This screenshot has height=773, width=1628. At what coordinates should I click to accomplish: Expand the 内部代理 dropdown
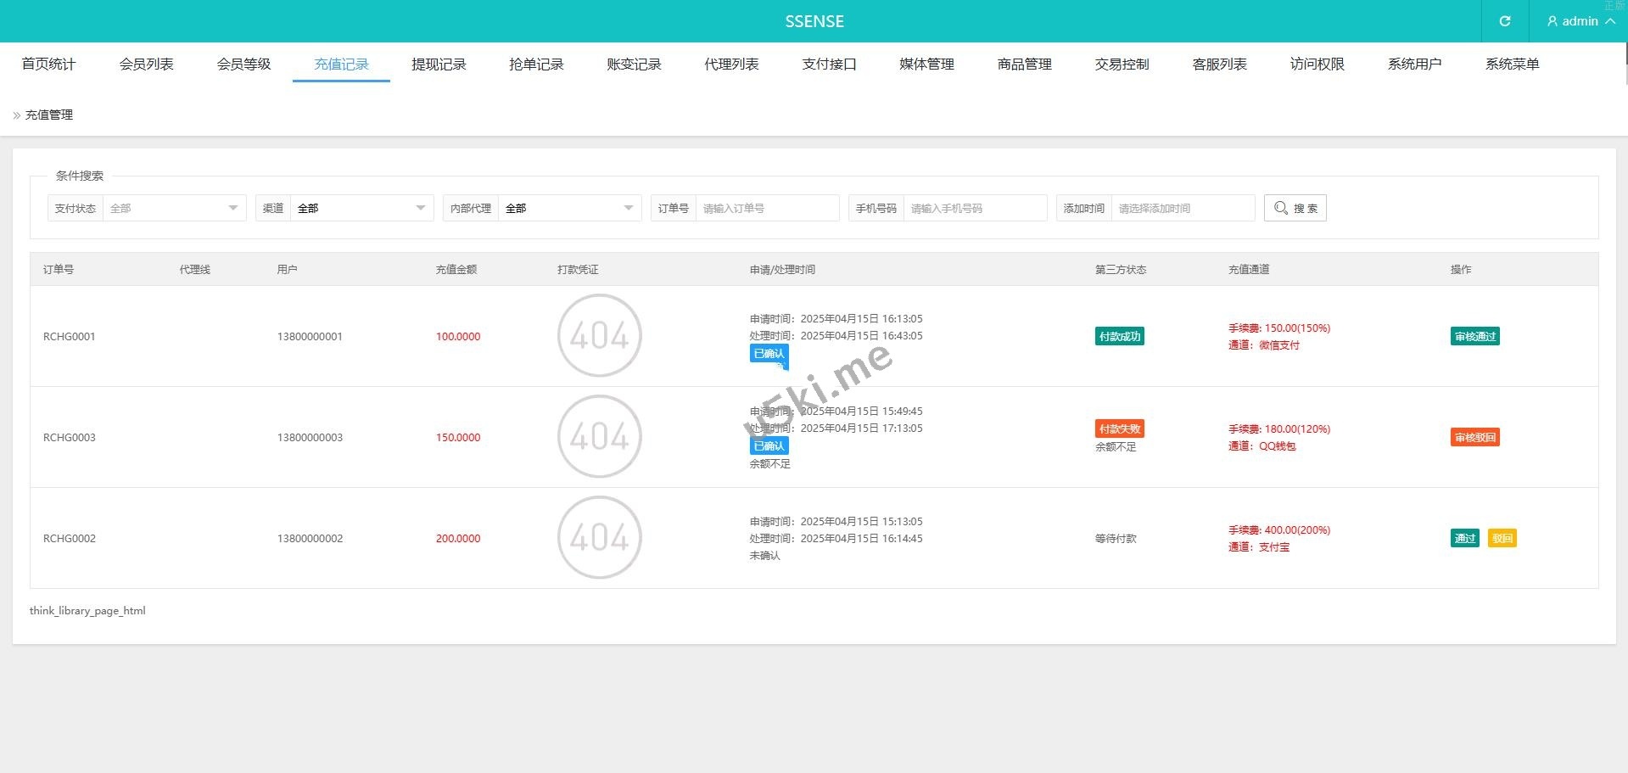[x=568, y=208]
